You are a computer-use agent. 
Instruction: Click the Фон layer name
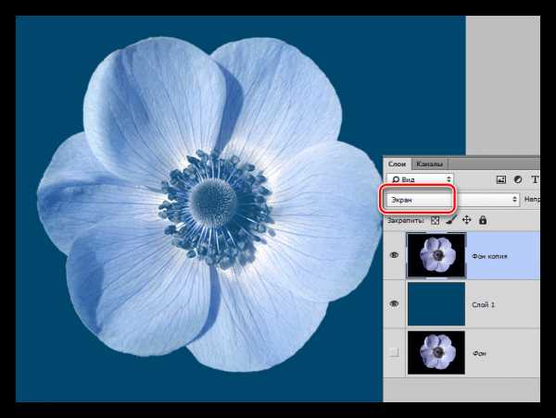click(x=479, y=353)
